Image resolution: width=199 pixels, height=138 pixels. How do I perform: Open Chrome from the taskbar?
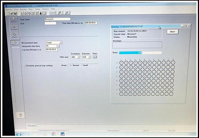click(x=54, y=134)
